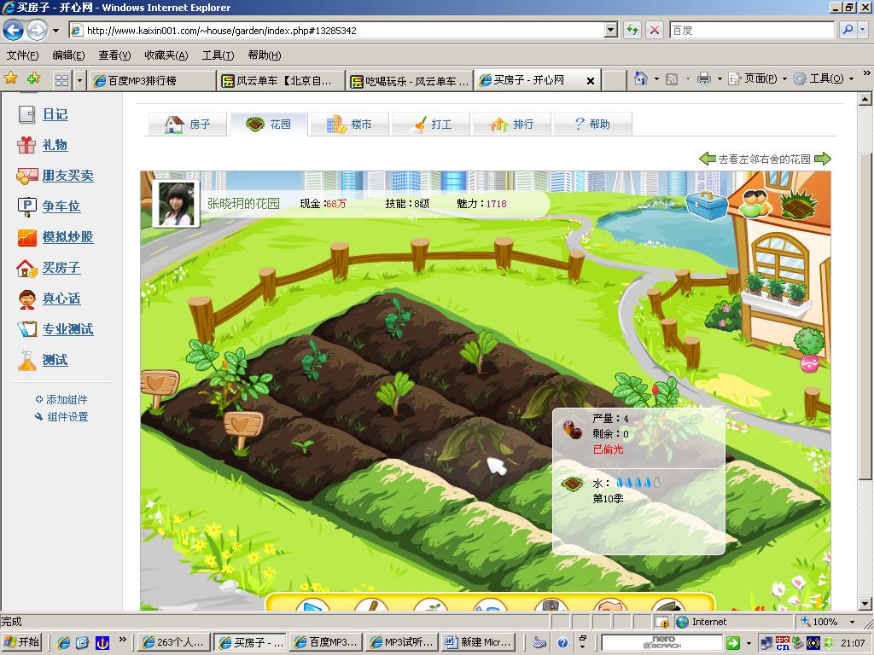Expand the address bar URL dropdown
Image resolution: width=874 pixels, height=655 pixels.
(x=610, y=30)
